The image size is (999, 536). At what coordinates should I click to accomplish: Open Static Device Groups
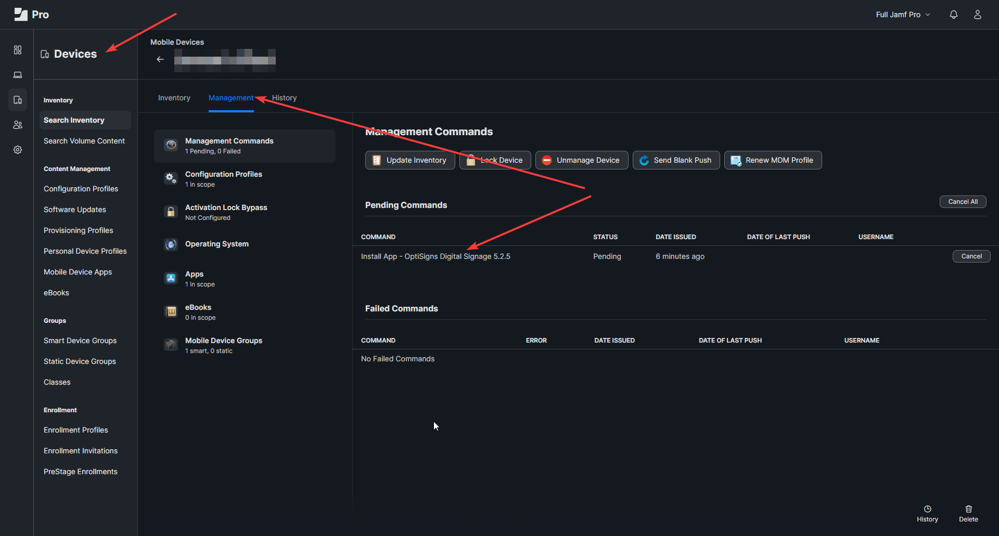80,361
